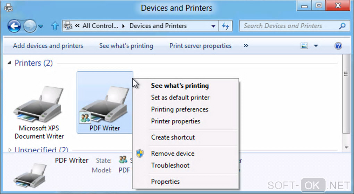The width and height of the screenshot is (354, 194).
Task: Click the address bar printer icon
Action: point(68,26)
